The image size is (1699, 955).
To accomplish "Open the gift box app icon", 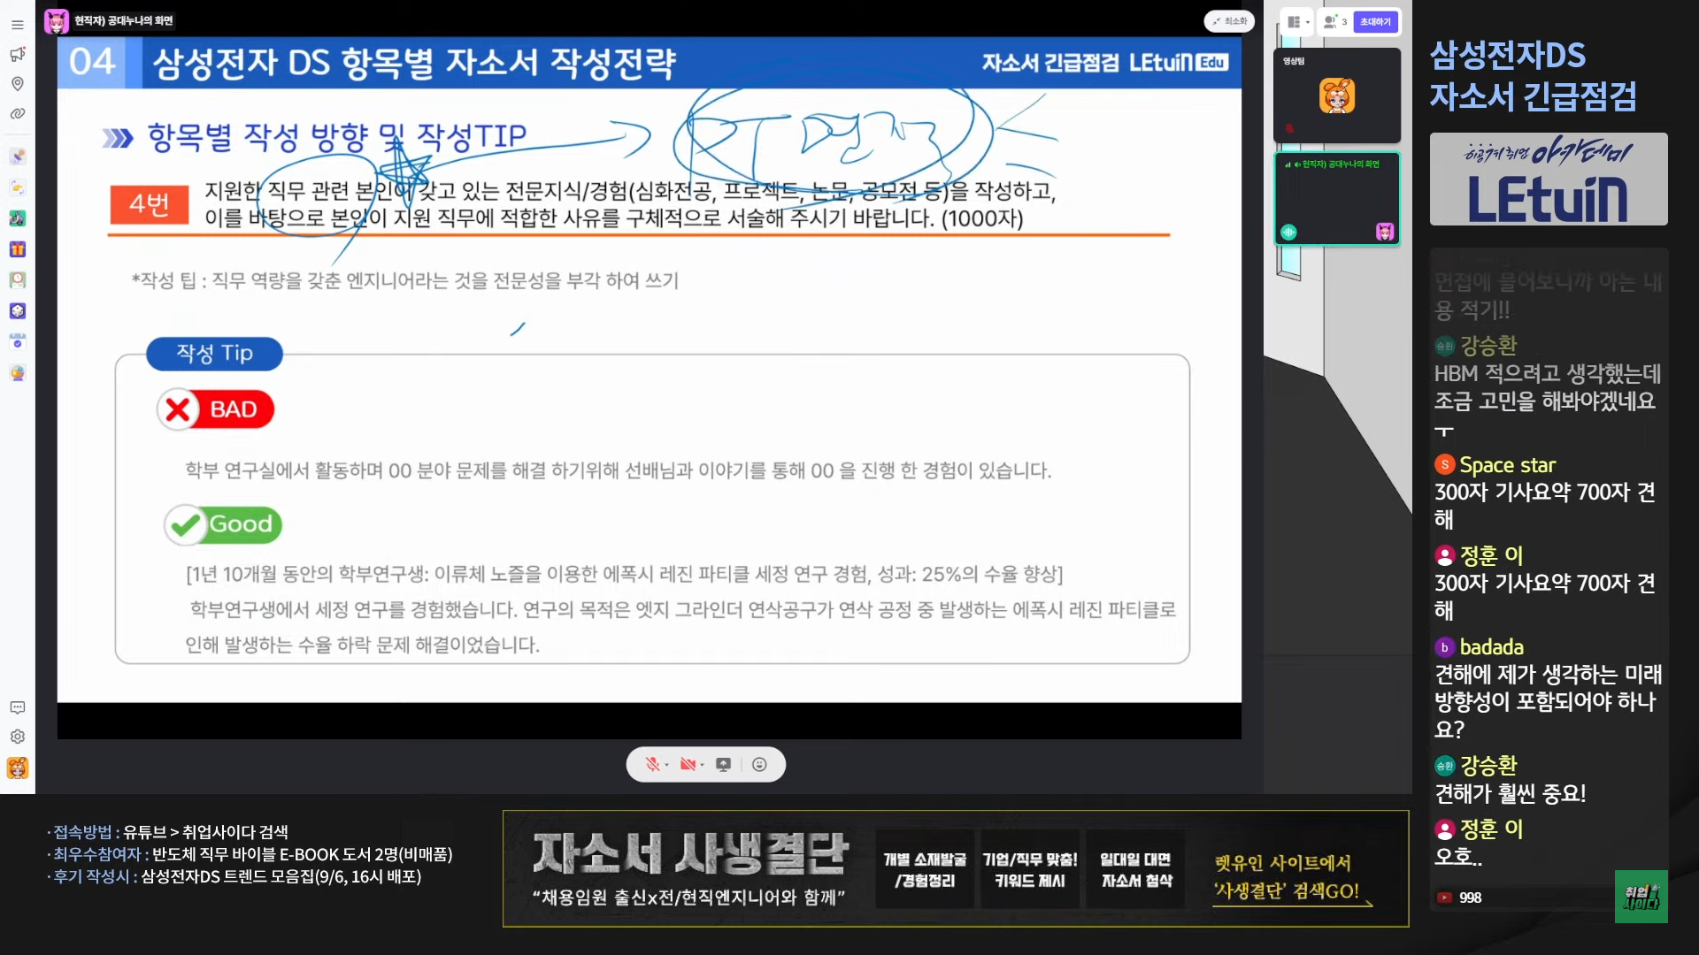I will click(x=18, y=249).
